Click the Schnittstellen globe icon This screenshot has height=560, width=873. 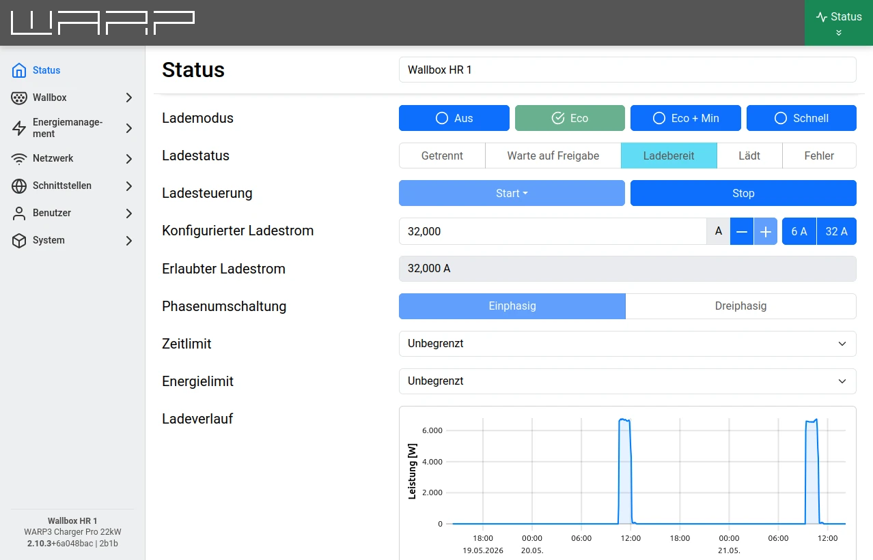coord(19,186)
